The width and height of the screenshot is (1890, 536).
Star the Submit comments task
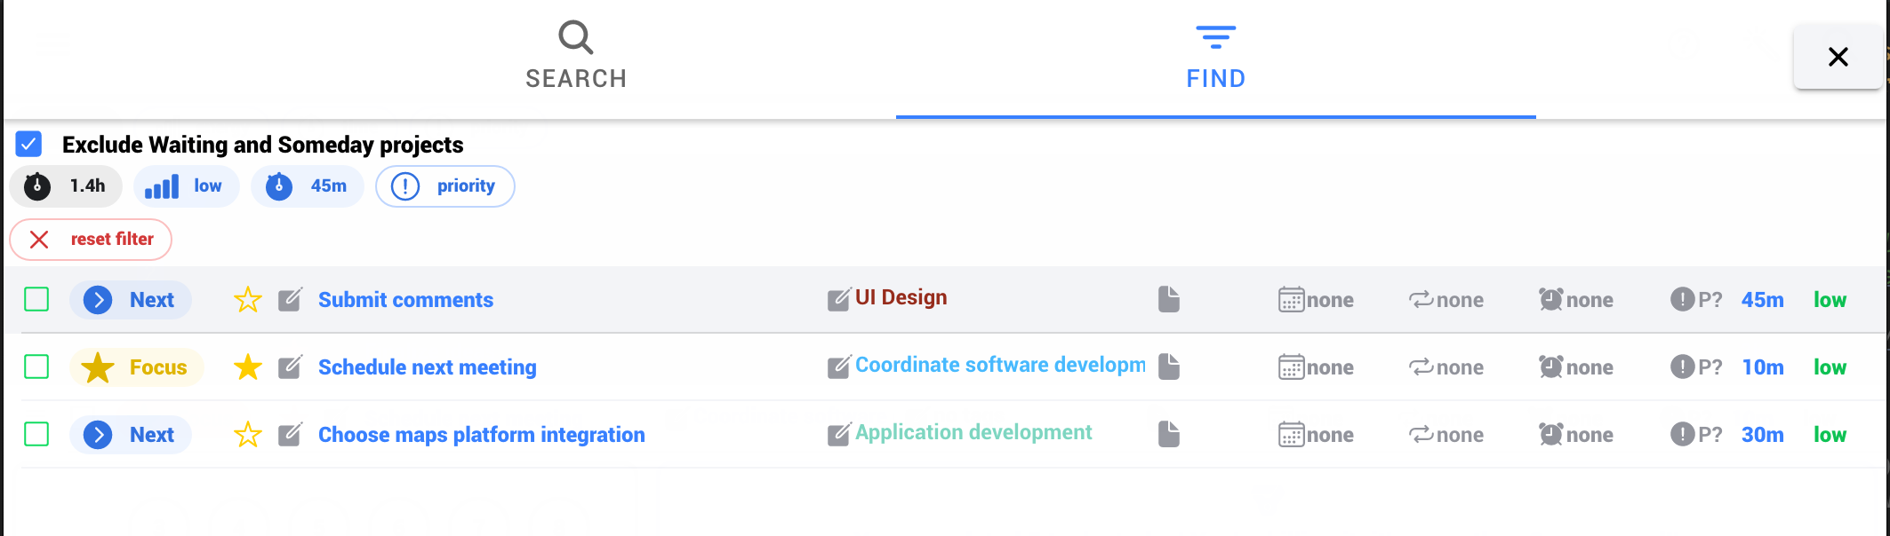(247, 300)
